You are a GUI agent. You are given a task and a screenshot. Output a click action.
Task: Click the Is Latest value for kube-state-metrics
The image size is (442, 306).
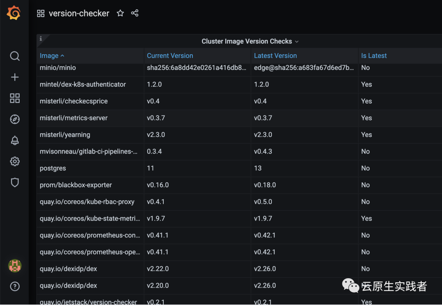pyautogui.click(x=366, y=219)
